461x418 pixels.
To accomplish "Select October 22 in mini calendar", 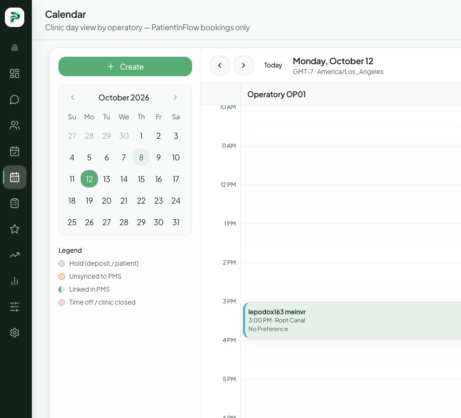I will pyautogui.click(x=141, y=200).
